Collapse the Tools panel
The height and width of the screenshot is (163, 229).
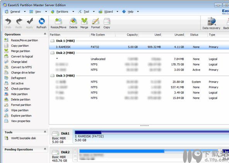45,132
